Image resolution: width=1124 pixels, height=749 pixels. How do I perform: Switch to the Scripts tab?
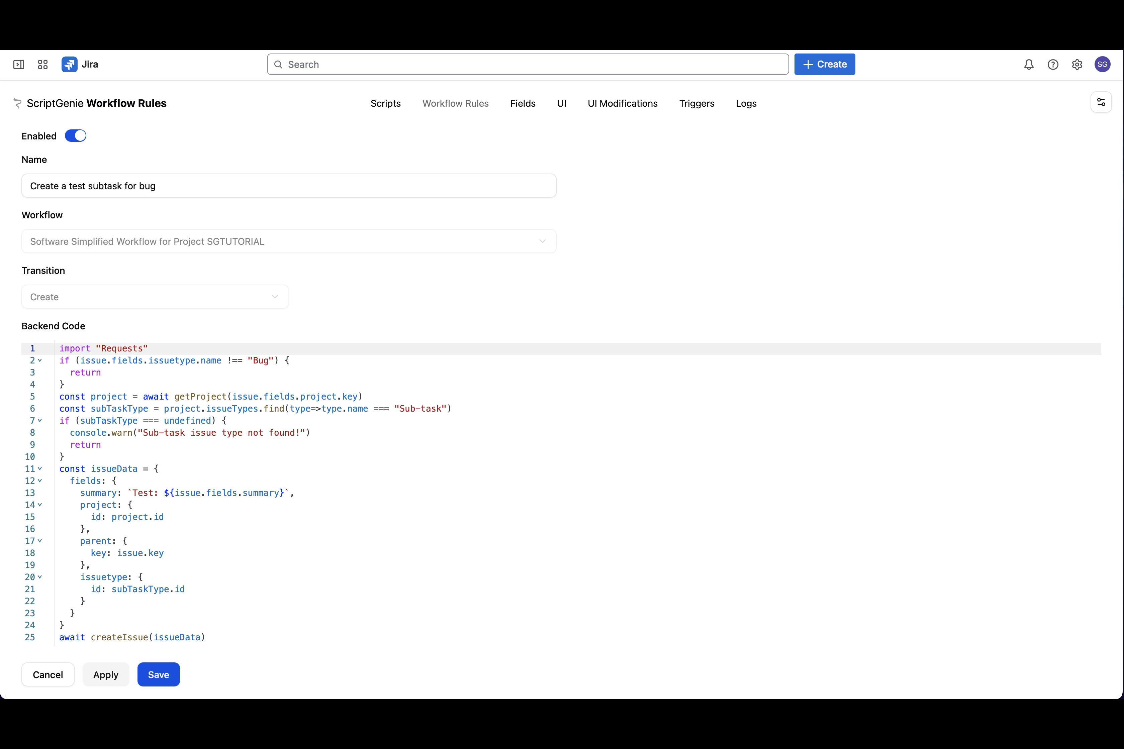tap(385, 104)
